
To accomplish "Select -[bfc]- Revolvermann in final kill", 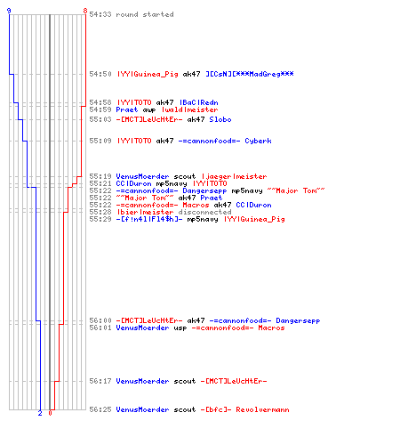I will (x=244, y=409).
